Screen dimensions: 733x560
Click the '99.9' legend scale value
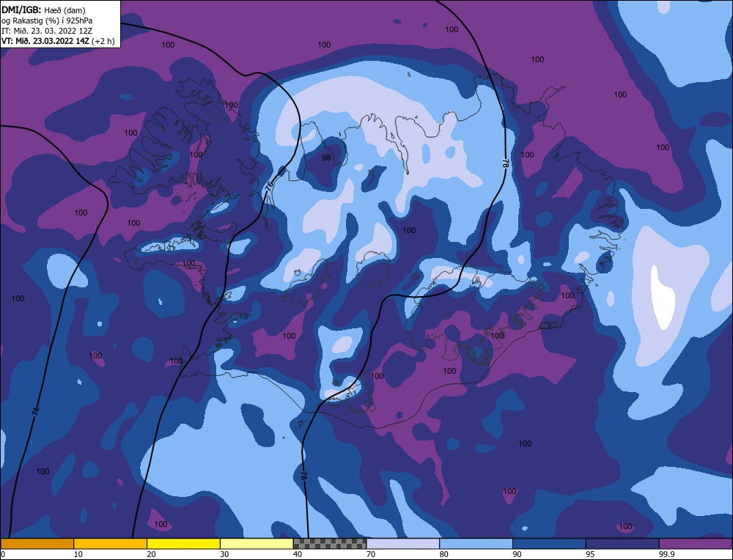click(x=666, y=554)
